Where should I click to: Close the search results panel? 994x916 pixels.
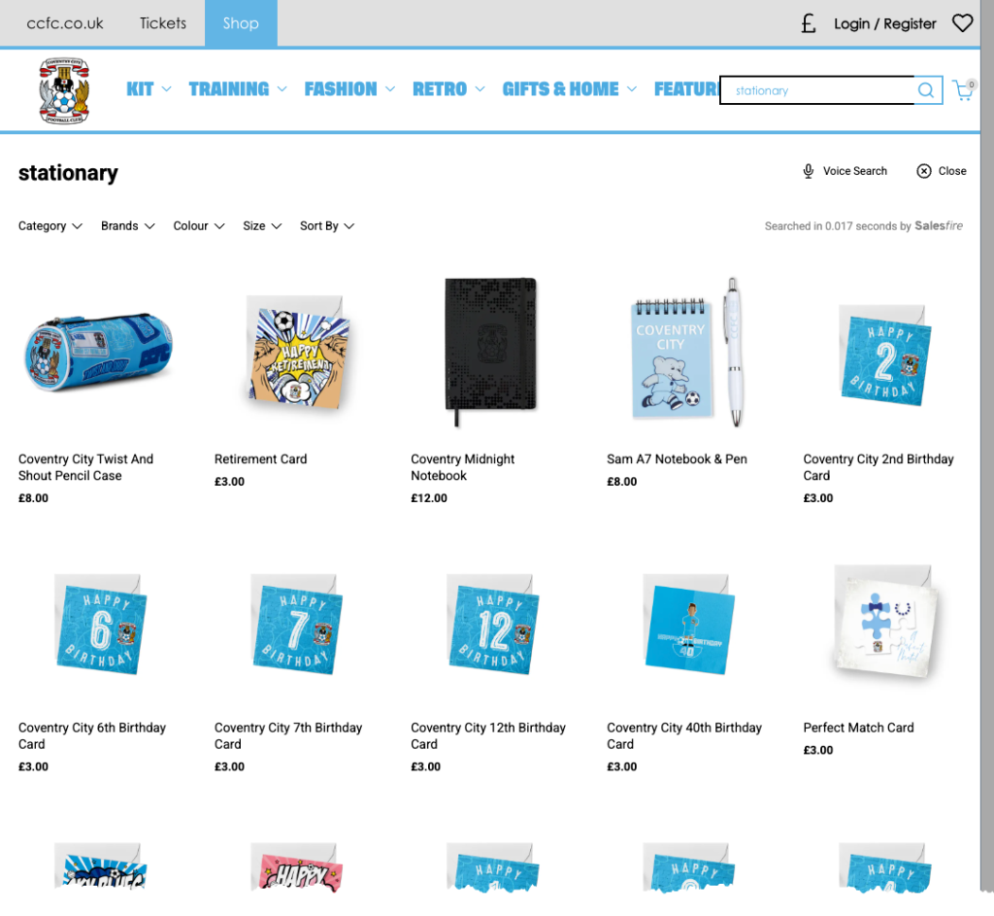pos(942,171)
